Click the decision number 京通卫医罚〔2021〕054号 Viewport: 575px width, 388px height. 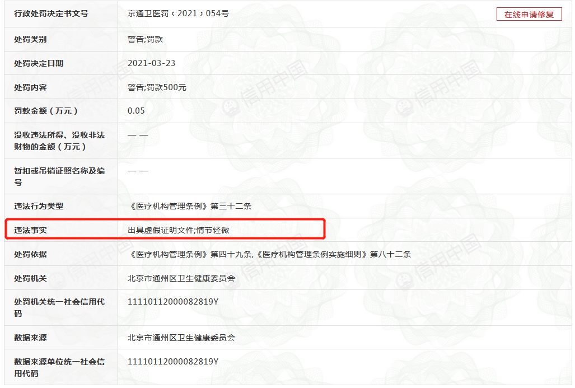tap(178, 13)
